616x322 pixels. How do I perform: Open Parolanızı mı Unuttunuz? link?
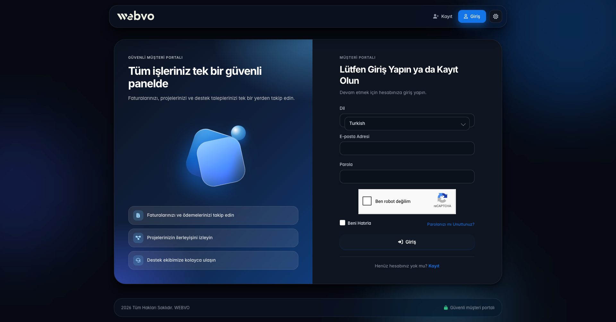click(450, 224)
